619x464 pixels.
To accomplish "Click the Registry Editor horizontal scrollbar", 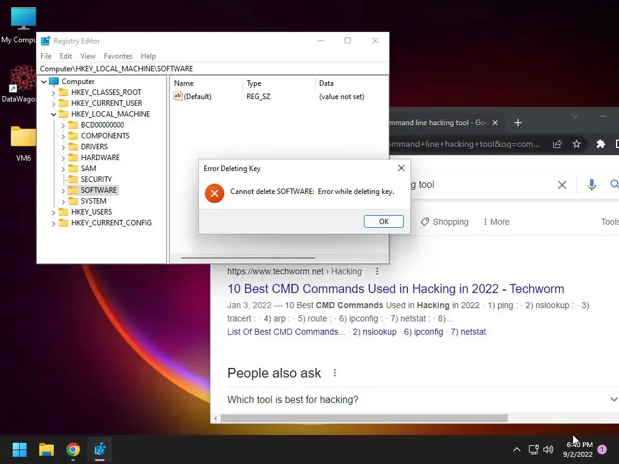I will (x=248, y=258).
